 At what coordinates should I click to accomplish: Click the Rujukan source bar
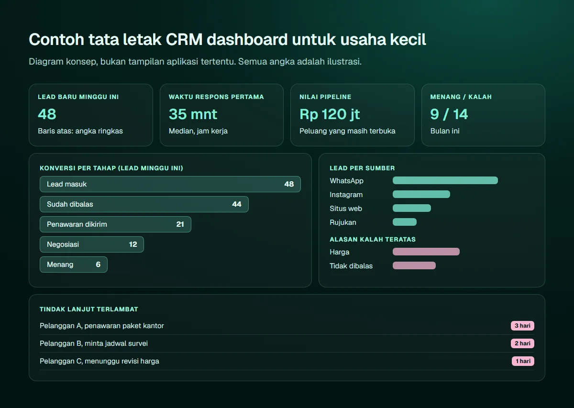[405, 222]
